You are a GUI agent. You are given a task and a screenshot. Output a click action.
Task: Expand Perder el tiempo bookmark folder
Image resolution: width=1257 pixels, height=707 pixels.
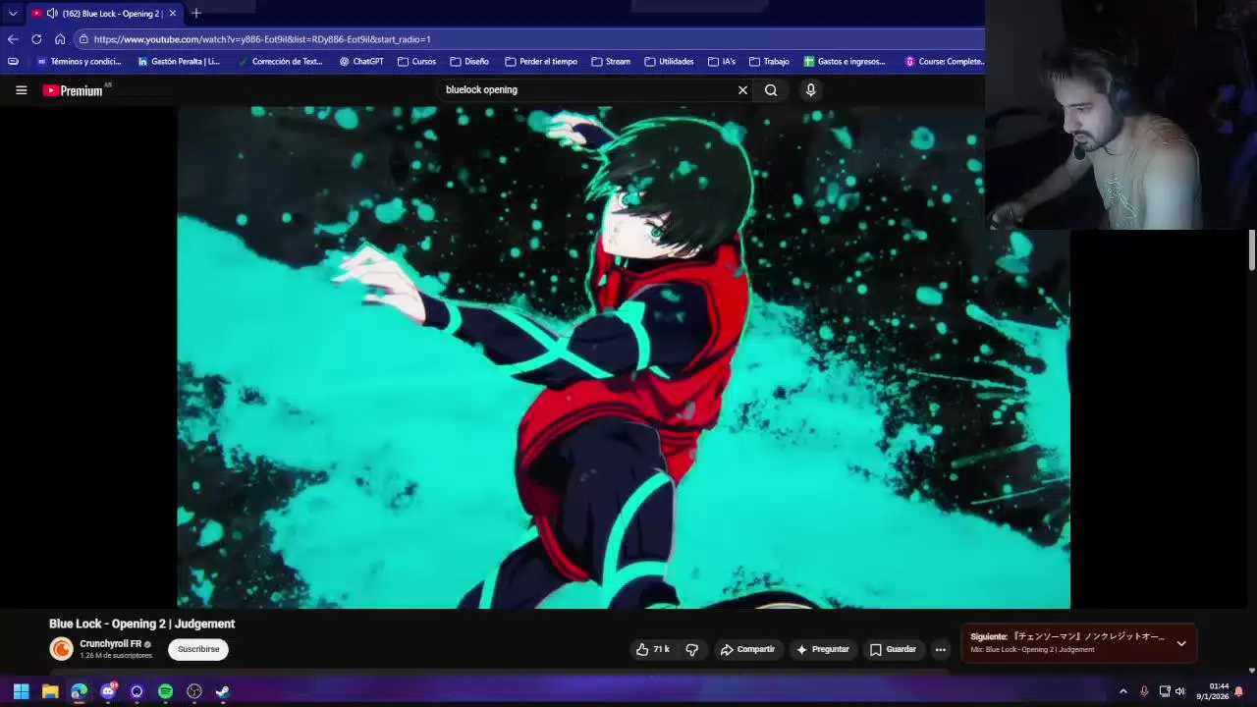541,62
